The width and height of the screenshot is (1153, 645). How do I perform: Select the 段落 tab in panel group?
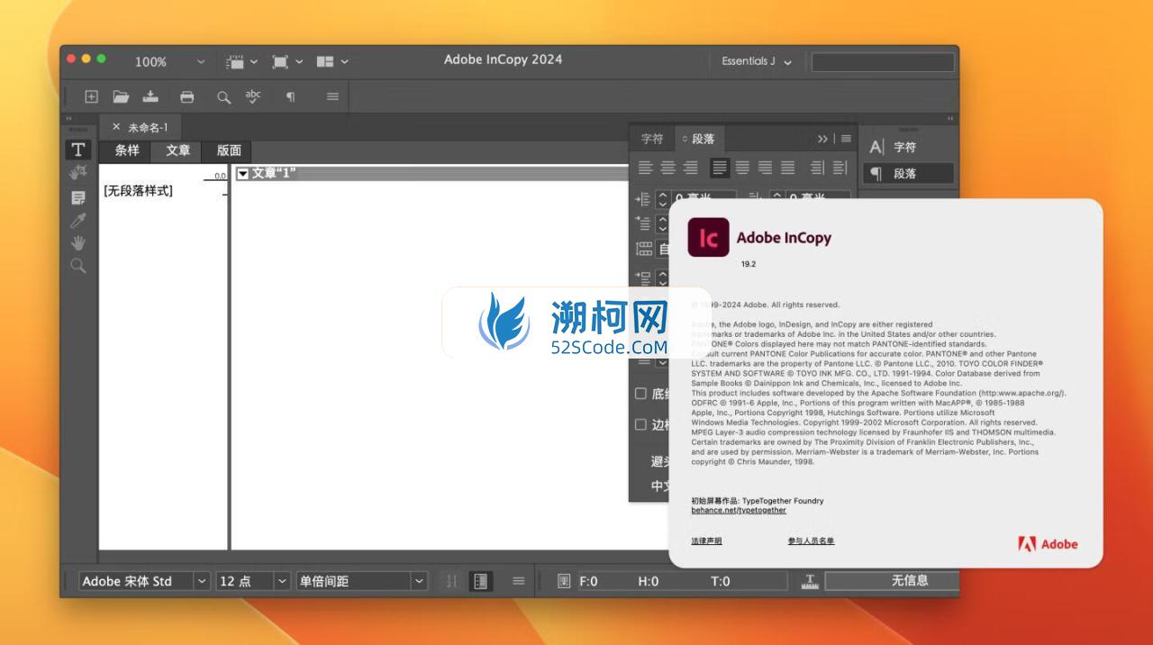699,139
